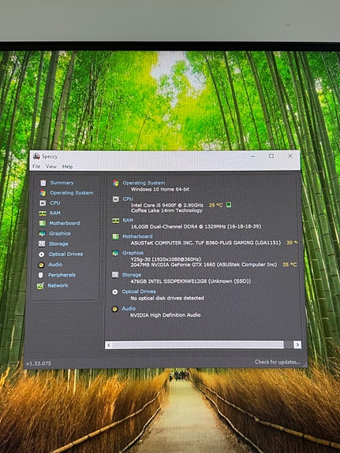Screen dimensions: 340x453
Task: Click the Audio speaker icon in sidebar
Action: 41,265
